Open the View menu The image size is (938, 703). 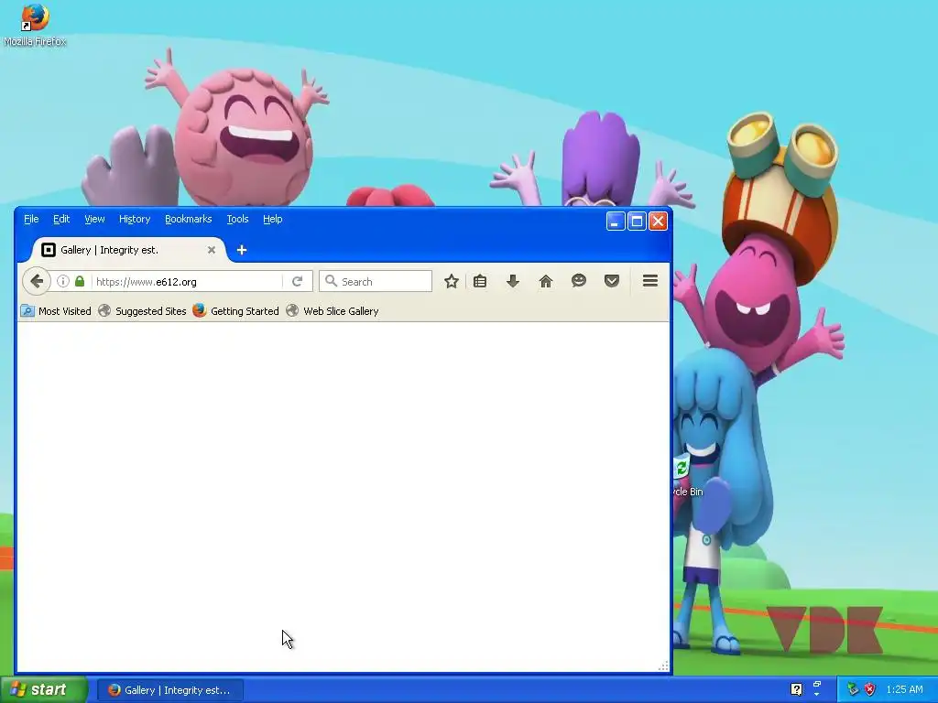[x=94, y=219]
